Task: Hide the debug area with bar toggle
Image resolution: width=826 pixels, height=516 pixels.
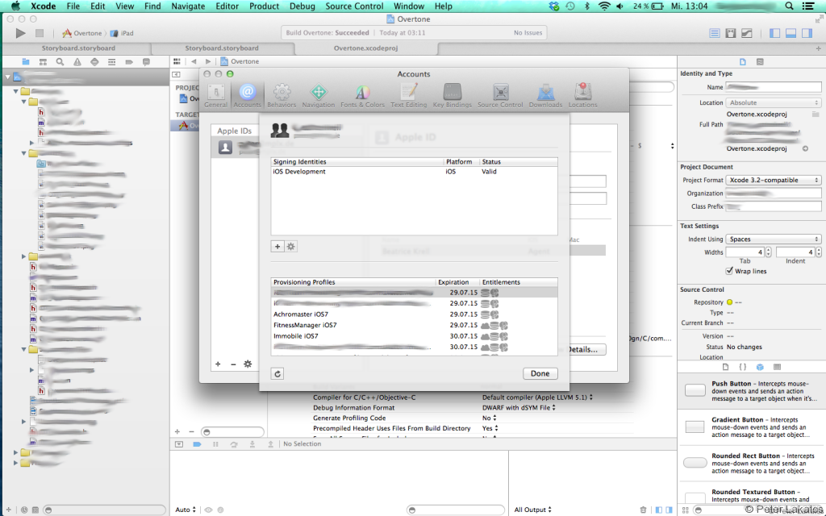Action: point(179,444)
